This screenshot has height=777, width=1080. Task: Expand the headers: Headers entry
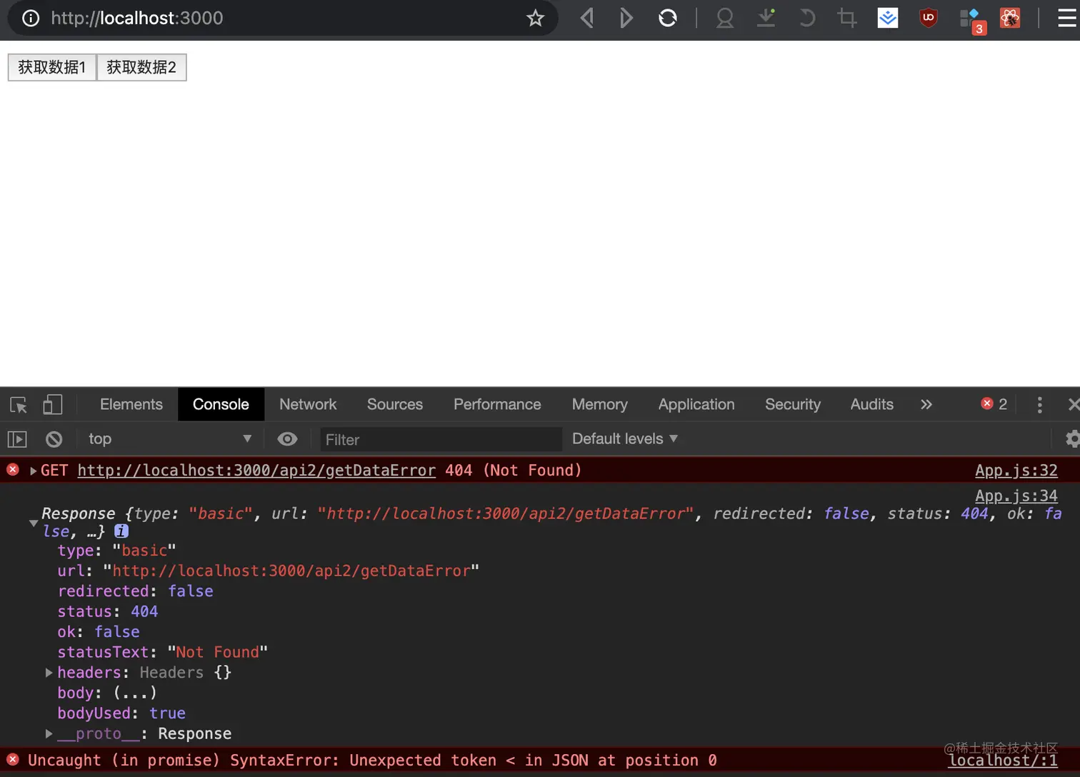[x=49, y=673]
